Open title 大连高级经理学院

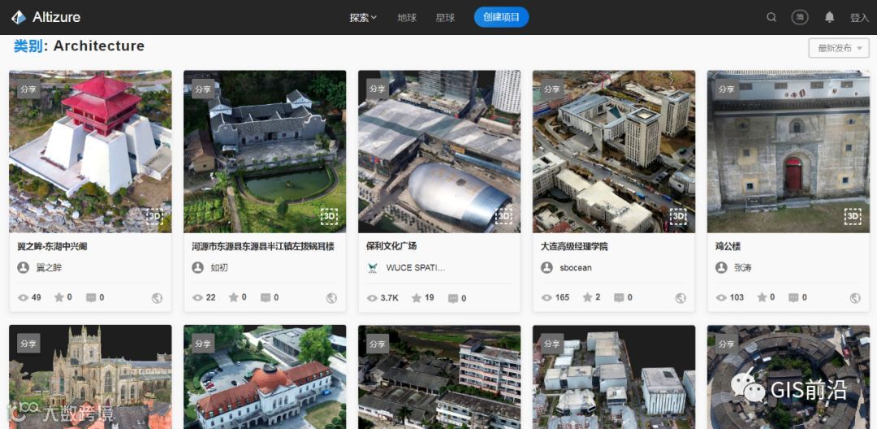point(574,246)
